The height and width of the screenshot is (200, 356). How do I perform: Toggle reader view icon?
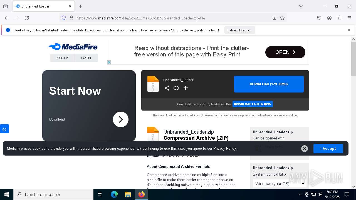(275, 18)
